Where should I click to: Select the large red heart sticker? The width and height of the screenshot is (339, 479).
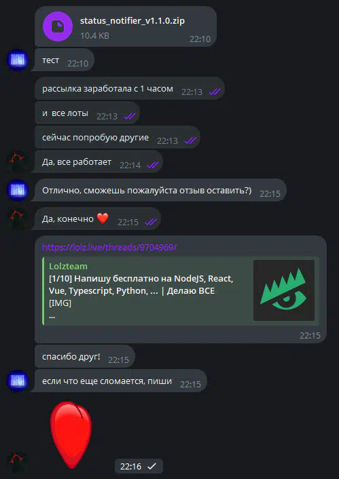pos(71,435)
